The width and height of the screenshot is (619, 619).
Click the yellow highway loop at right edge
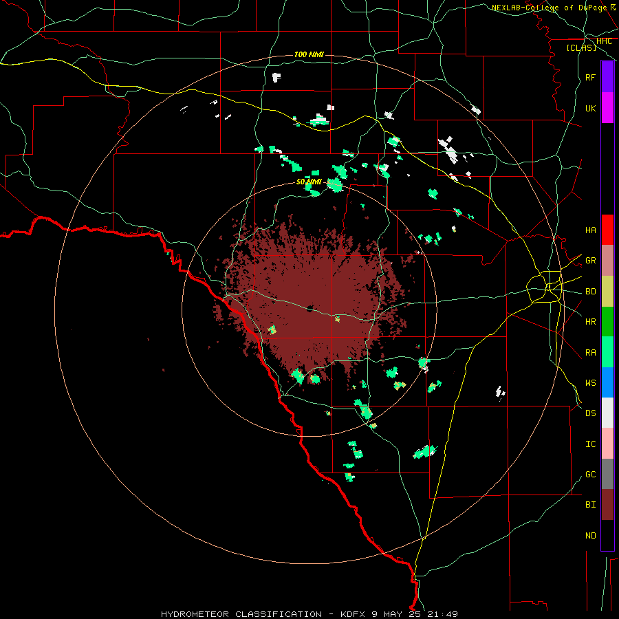click(x=544, y=287)
